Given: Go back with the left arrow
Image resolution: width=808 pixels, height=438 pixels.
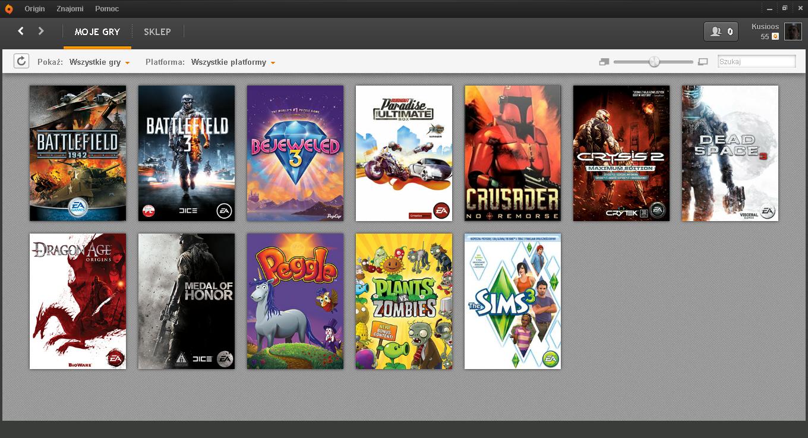Looking at the screenshot, I should 21,31.
